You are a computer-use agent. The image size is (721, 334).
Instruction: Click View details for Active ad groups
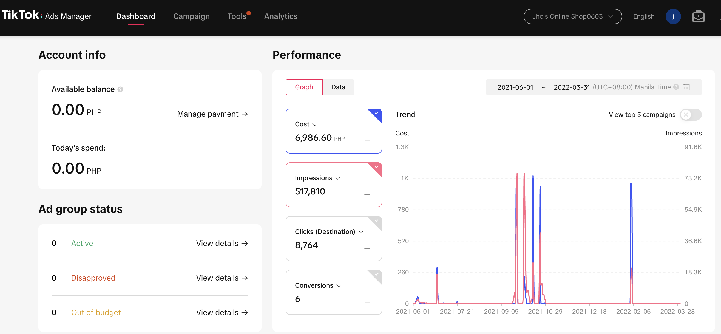222,243
